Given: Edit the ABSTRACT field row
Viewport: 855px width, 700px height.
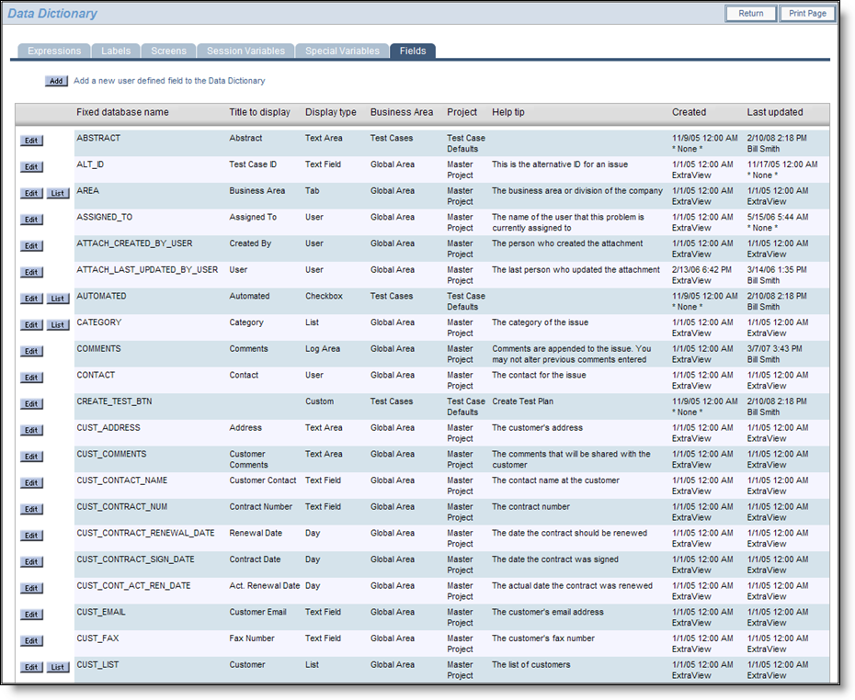Looking at the screenshot, I should [31, 141].
